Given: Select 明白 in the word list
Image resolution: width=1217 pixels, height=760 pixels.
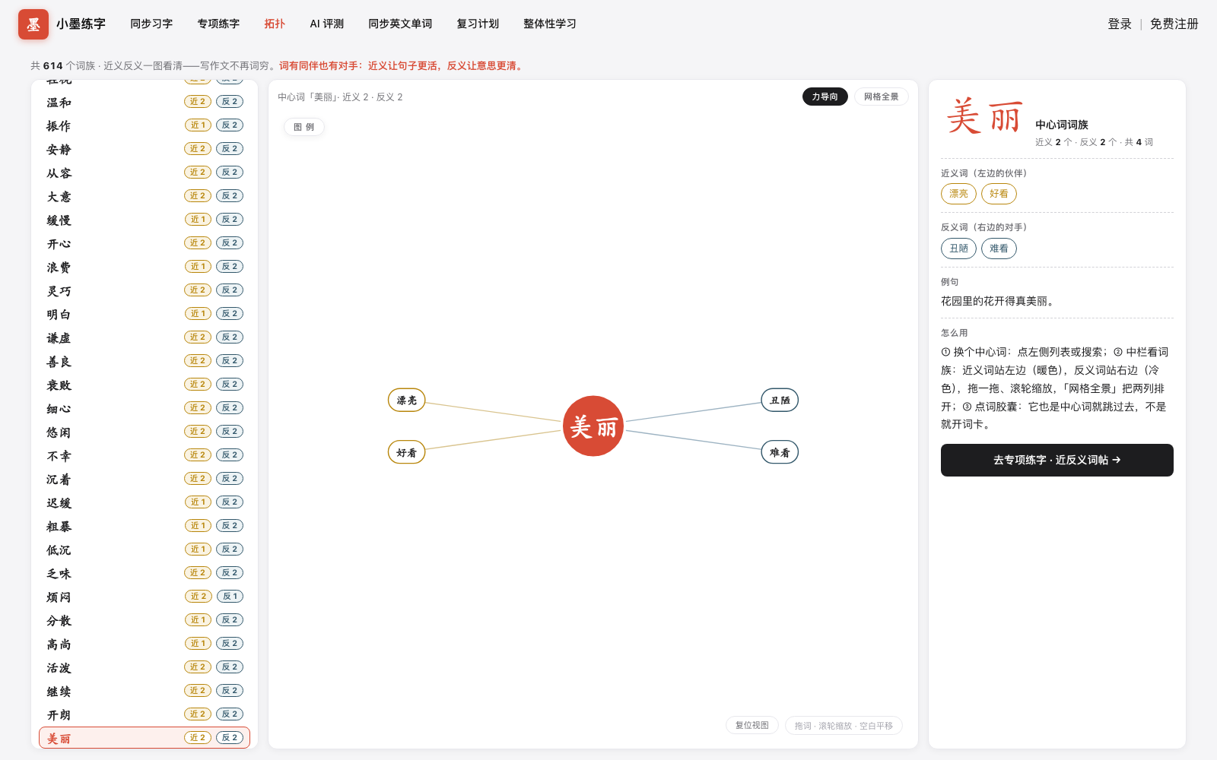Looking at the screenshot, I should click(145, 314).
